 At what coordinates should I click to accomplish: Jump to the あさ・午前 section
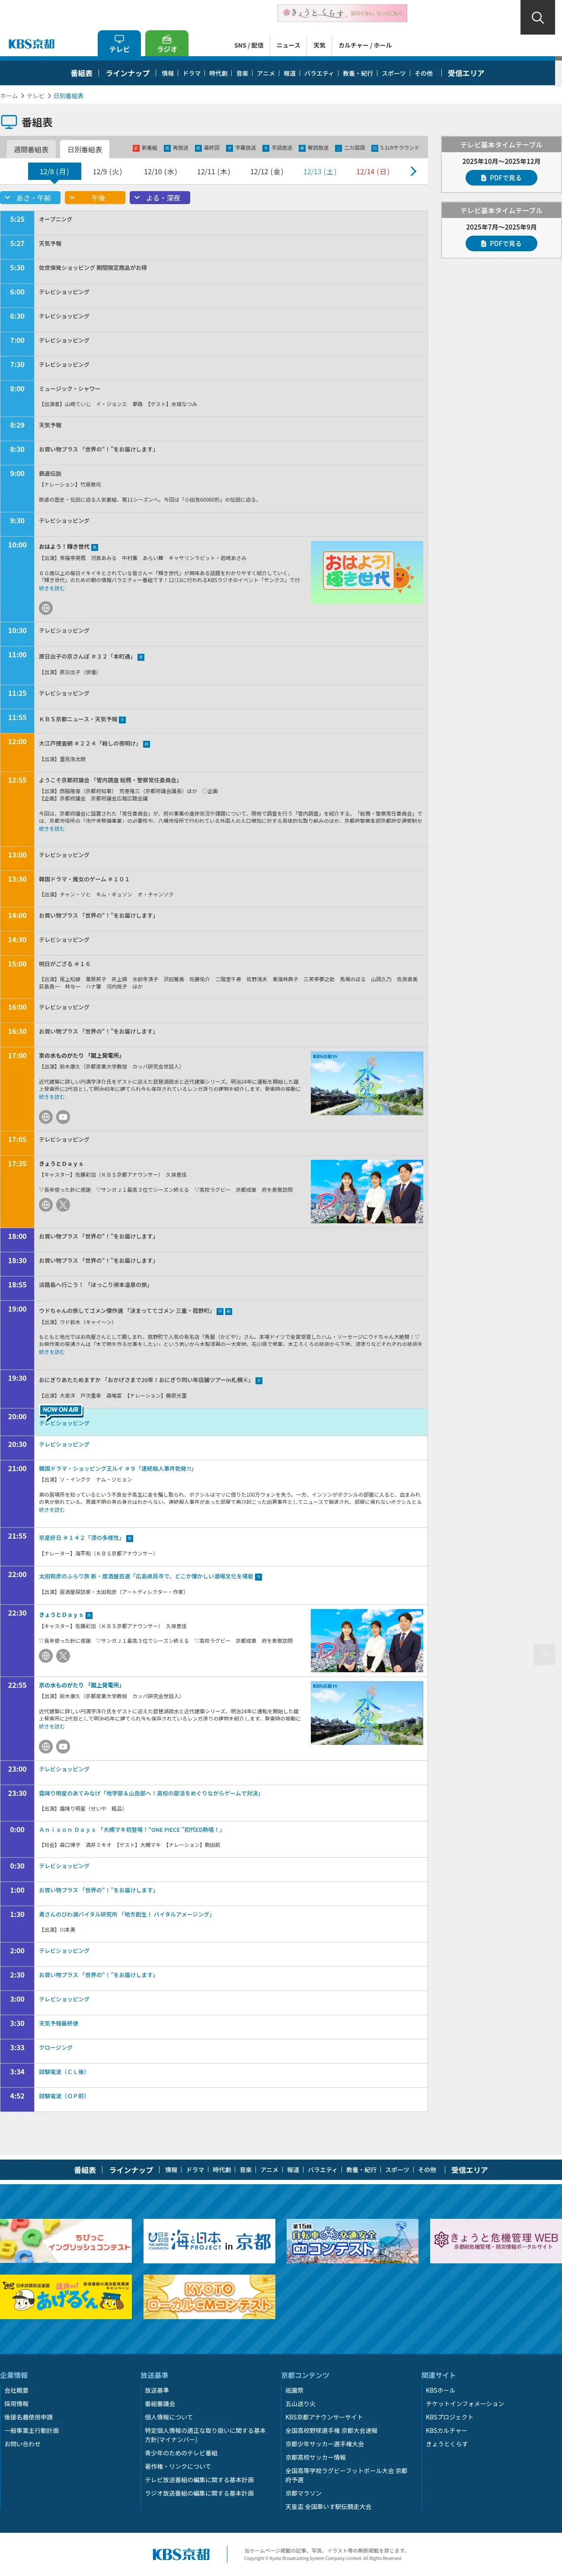[29, 198]
